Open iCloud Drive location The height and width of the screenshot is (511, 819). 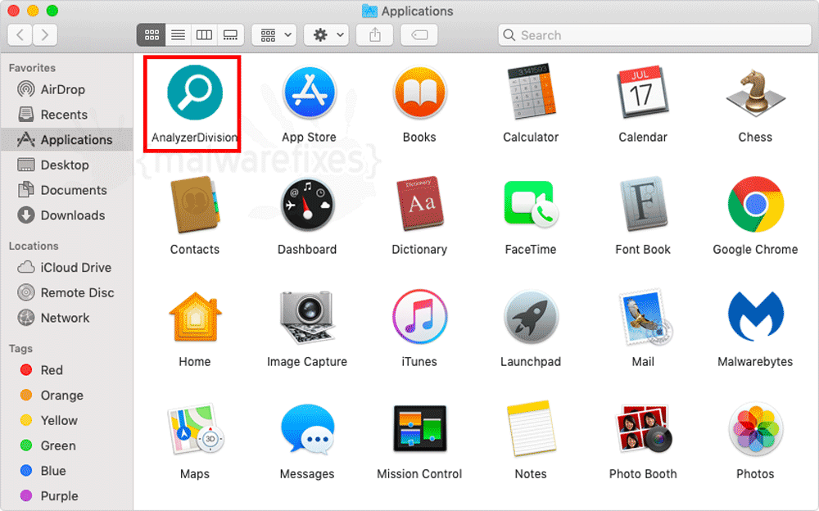pyautogui.click(x=66, y=268)
